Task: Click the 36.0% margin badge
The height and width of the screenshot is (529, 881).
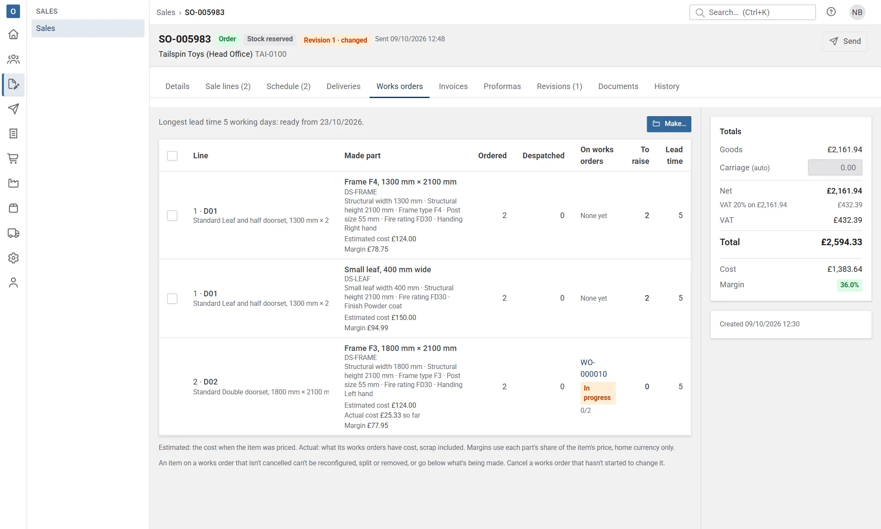Action: click(849, 285)
